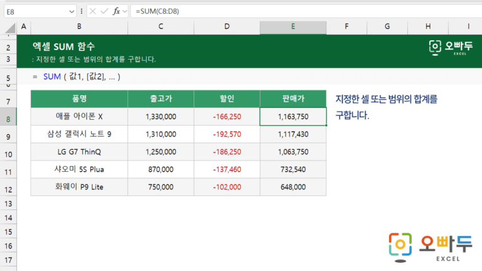Select the -137,460 discount cell
Screen dimensions: 482x271
coord(227,169)
